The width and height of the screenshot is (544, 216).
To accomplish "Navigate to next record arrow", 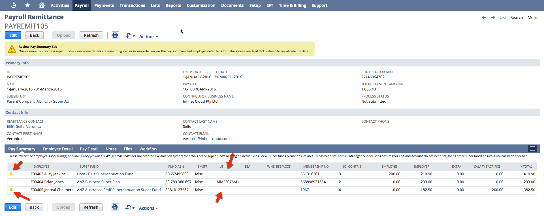I will pyautogui.click(x=493, y=18).
